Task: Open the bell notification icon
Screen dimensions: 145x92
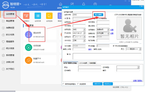Action: (84, 4)
